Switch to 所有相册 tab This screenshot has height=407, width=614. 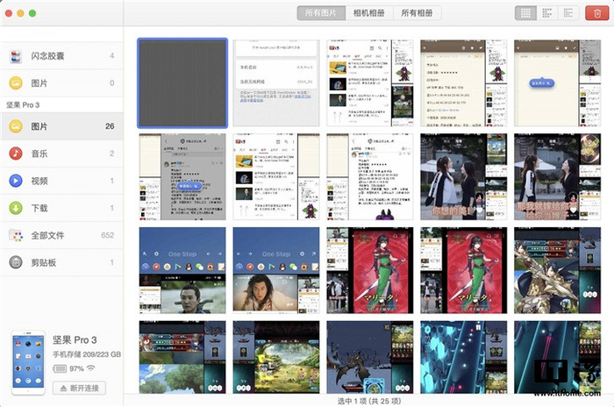416,13
